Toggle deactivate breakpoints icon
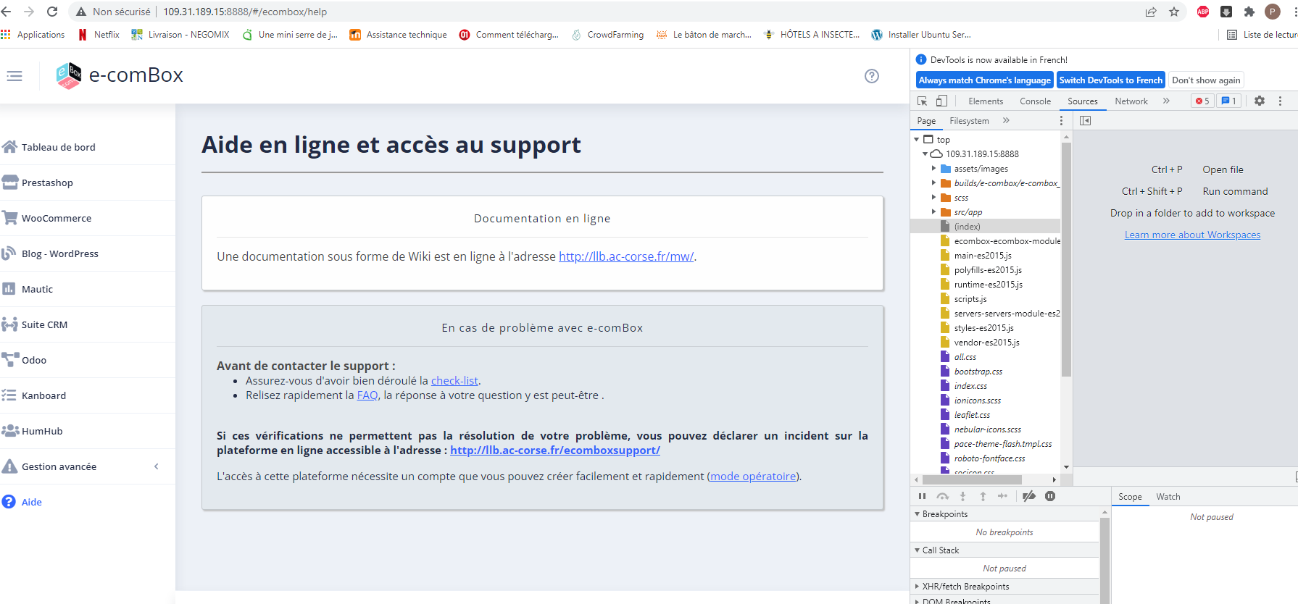Image resolution: width=1298 pixels, height=604 pixels. point(1029,496)
